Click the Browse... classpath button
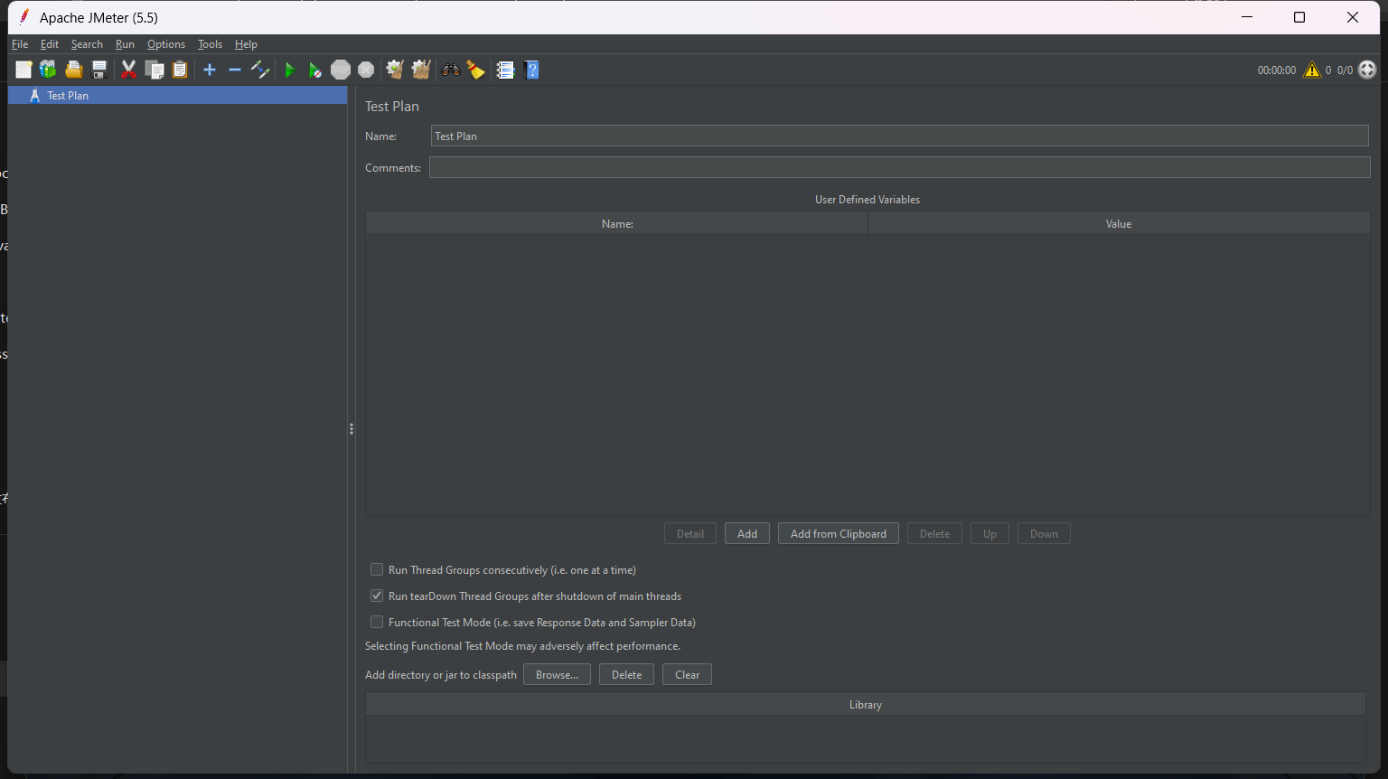 [557, 675]
